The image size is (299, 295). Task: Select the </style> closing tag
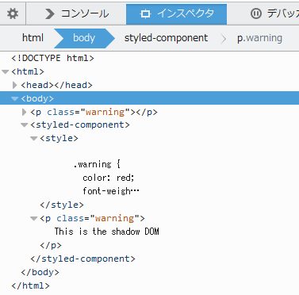62,205
